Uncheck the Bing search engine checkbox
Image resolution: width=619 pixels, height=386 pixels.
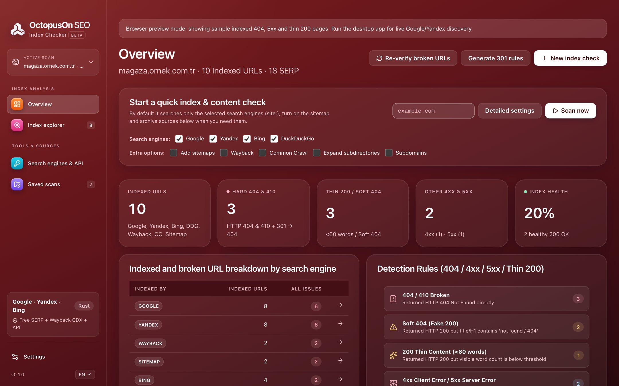click(247, 139)
